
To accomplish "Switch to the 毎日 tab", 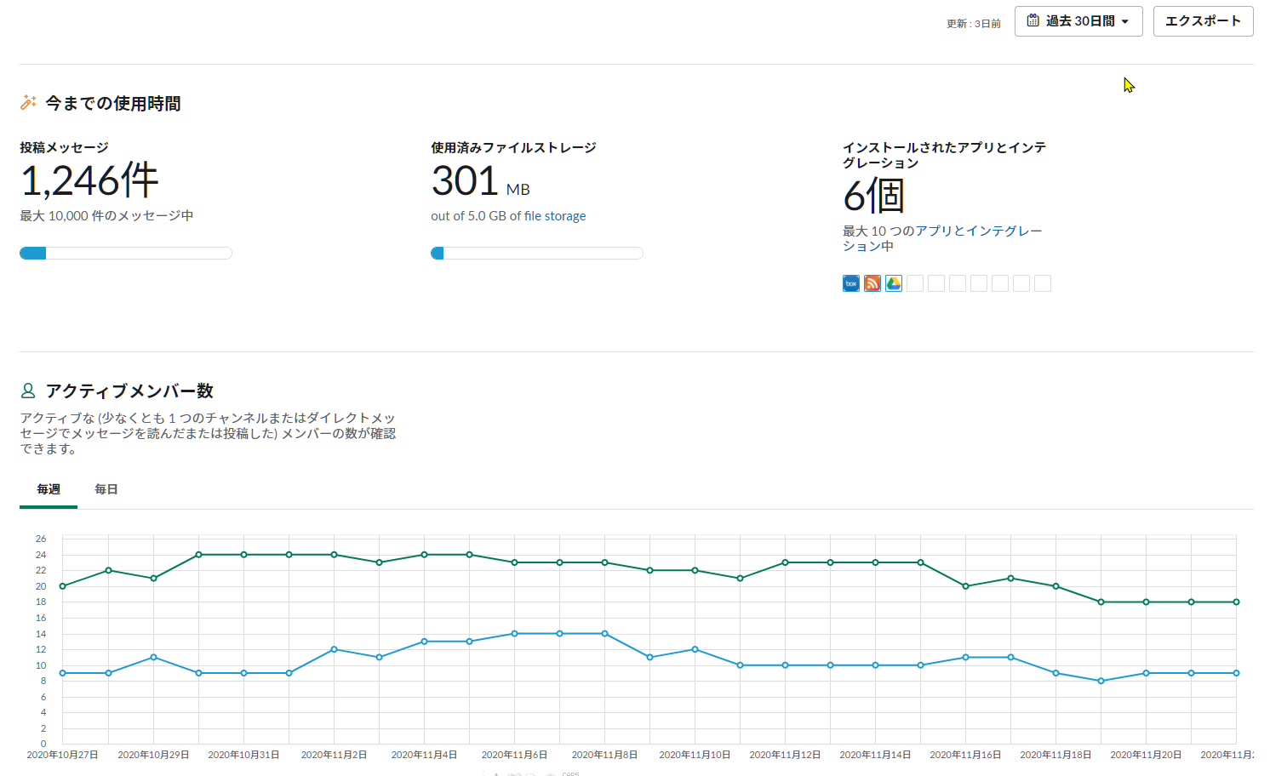I will (x=106, y=490).
